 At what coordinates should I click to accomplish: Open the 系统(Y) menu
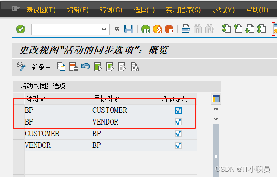click(223, 10)
